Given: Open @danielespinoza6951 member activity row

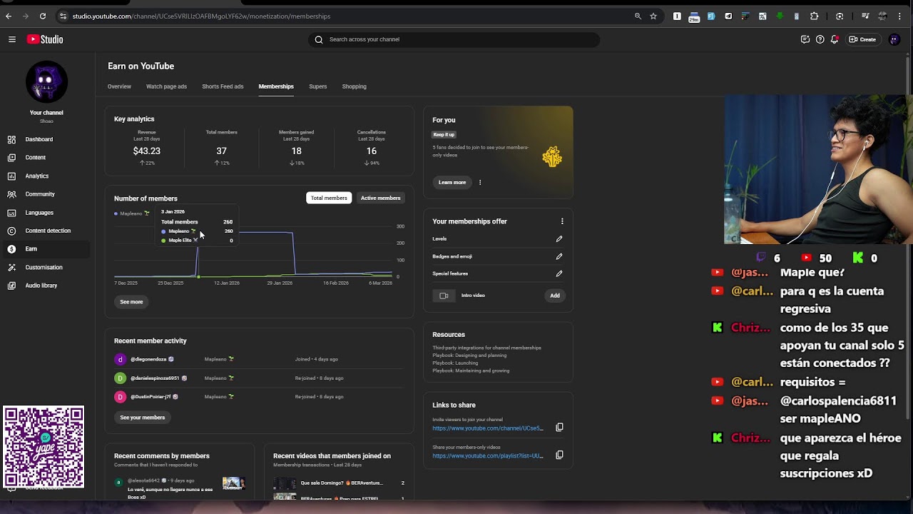Looking at the screenshot, I should tap(259, 378).
